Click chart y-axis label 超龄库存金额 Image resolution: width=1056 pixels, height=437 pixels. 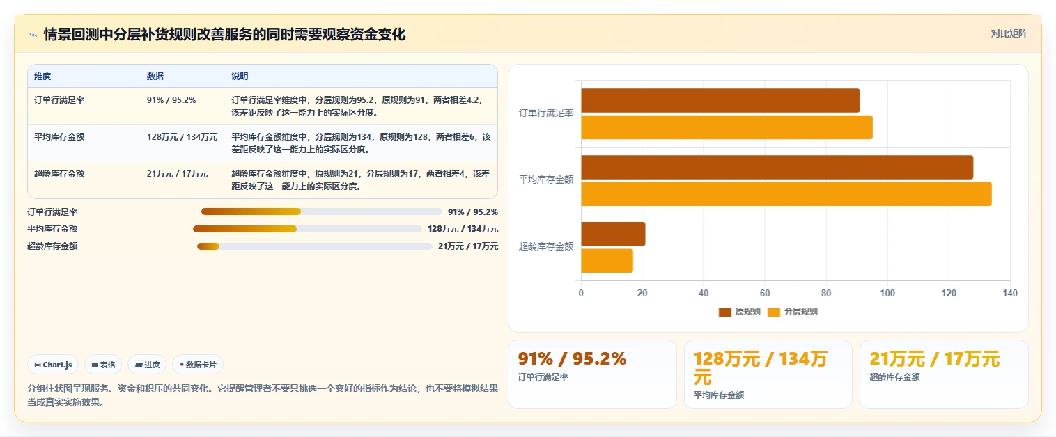(x=546, y=246)
